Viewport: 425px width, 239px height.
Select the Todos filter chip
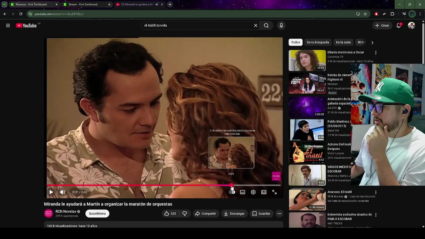pyautogui.click(x=296, y=42)
